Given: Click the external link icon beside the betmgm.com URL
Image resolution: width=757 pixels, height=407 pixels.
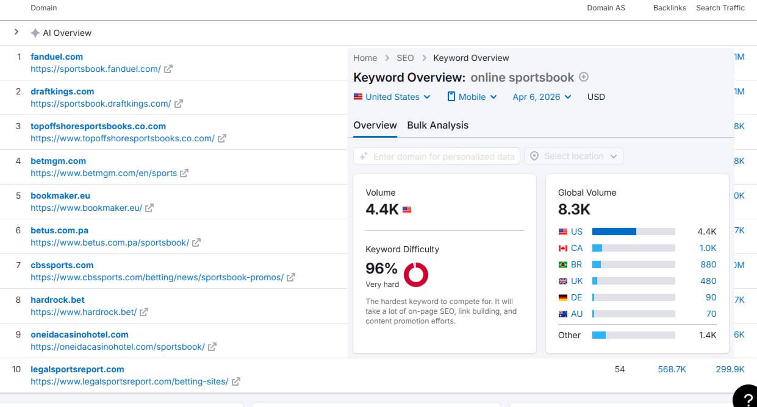Looking at the screenshot, I should tap(184, 174).
